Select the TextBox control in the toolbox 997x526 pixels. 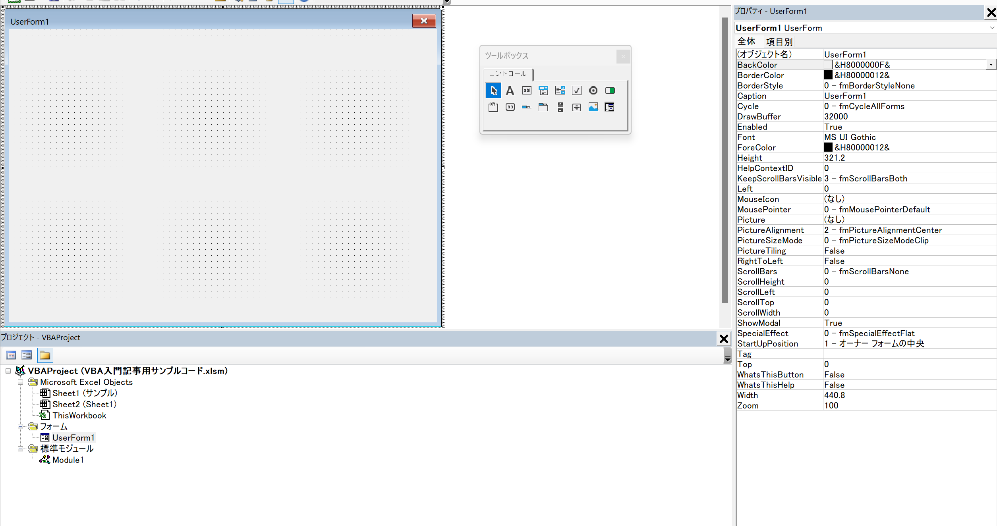point(527,90)
